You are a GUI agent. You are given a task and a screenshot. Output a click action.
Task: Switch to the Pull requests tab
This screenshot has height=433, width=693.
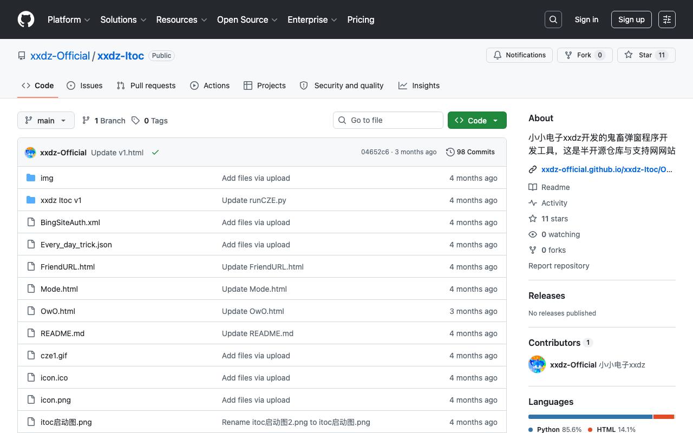click(146, 86)
